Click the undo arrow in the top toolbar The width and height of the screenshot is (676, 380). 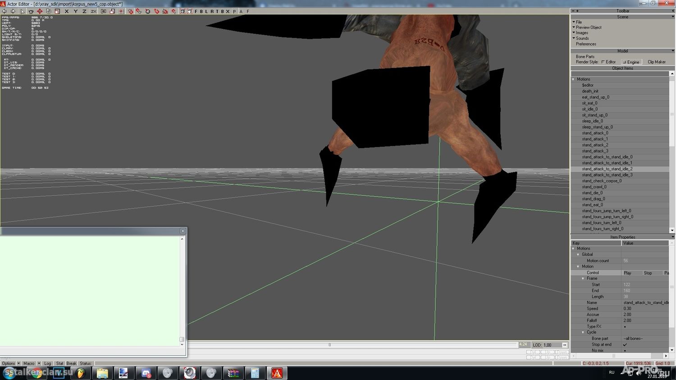[5, 11]
